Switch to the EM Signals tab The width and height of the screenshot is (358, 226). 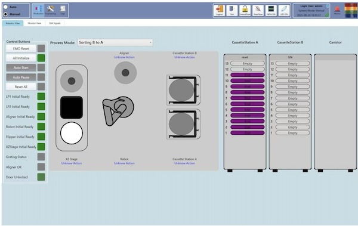point(55,23)
